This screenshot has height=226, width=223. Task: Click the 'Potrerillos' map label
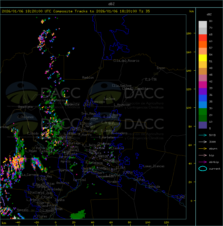pyautogui.click(x=45, y=148)
